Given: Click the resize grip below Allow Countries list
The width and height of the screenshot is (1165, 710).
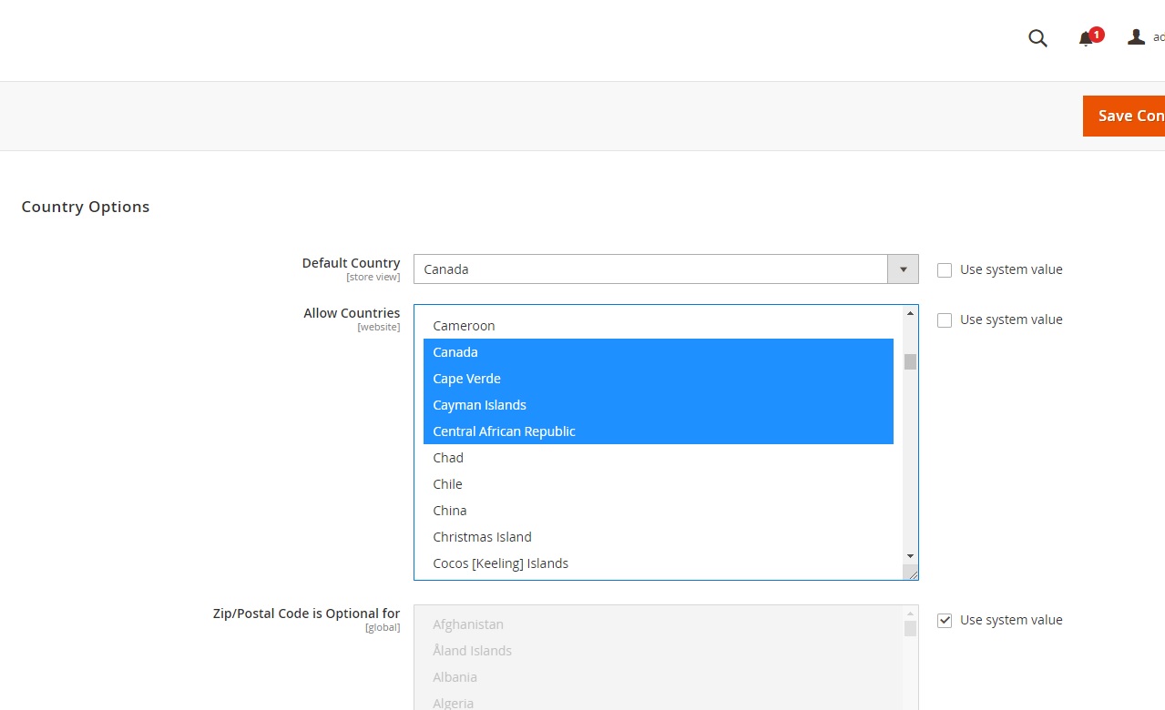Looking at the screenshot, I should click(913, 573).
